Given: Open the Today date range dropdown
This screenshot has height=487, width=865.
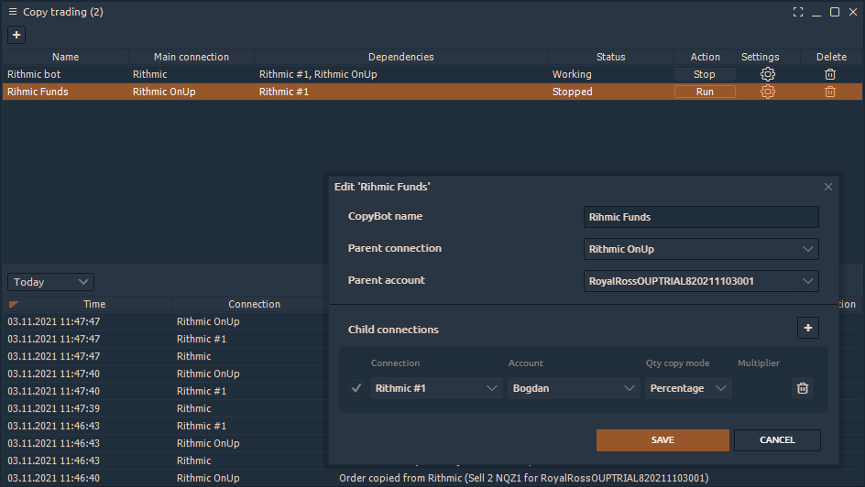Looking at the screenshot, I should (50, 282).
